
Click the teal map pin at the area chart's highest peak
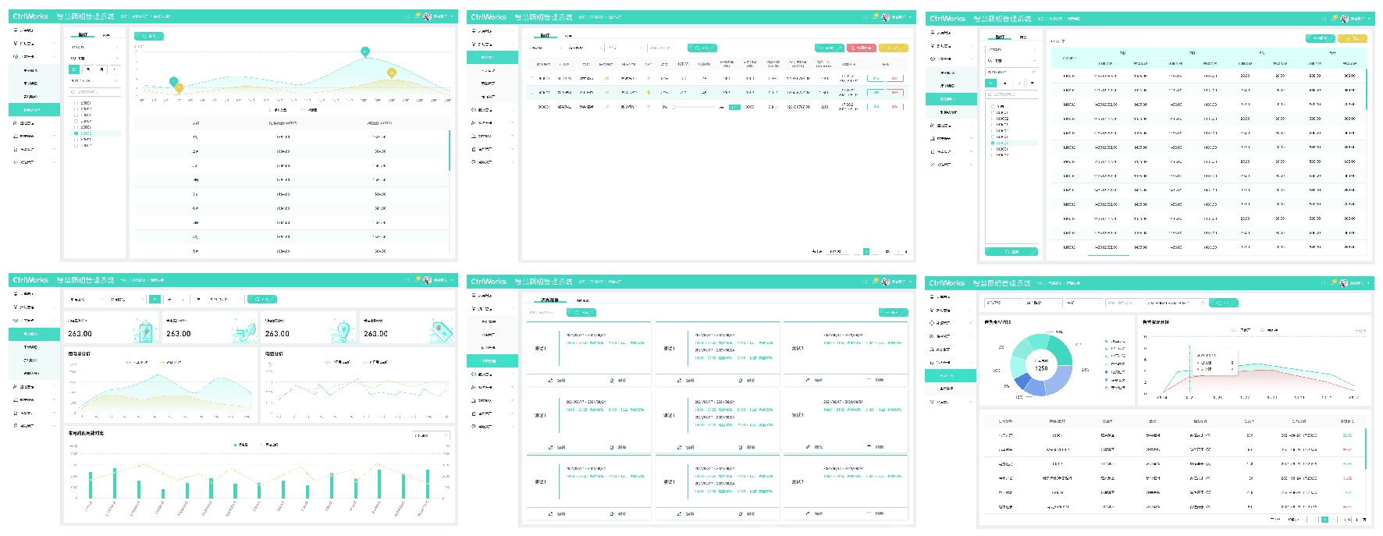click(x=365, y=51)
